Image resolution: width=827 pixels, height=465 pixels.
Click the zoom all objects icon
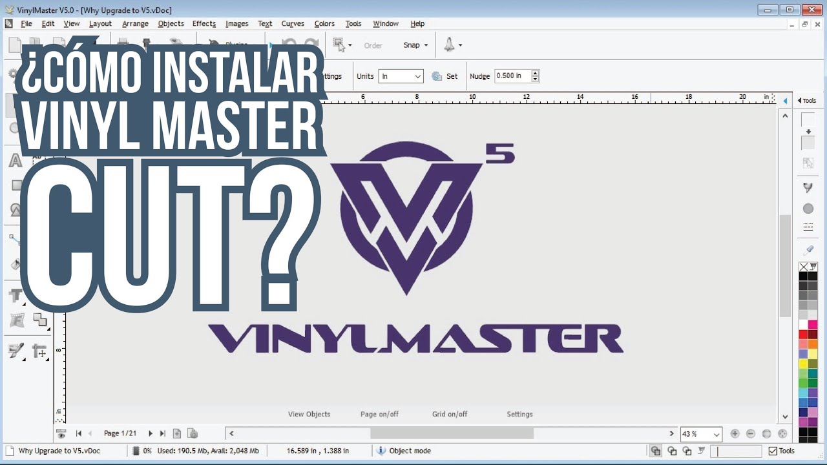point(783,434)
